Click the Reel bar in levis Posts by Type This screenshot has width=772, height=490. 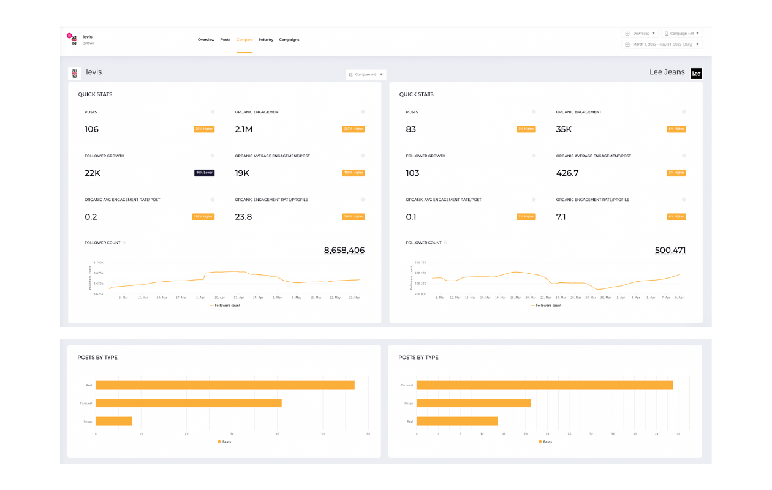point(225,385)
